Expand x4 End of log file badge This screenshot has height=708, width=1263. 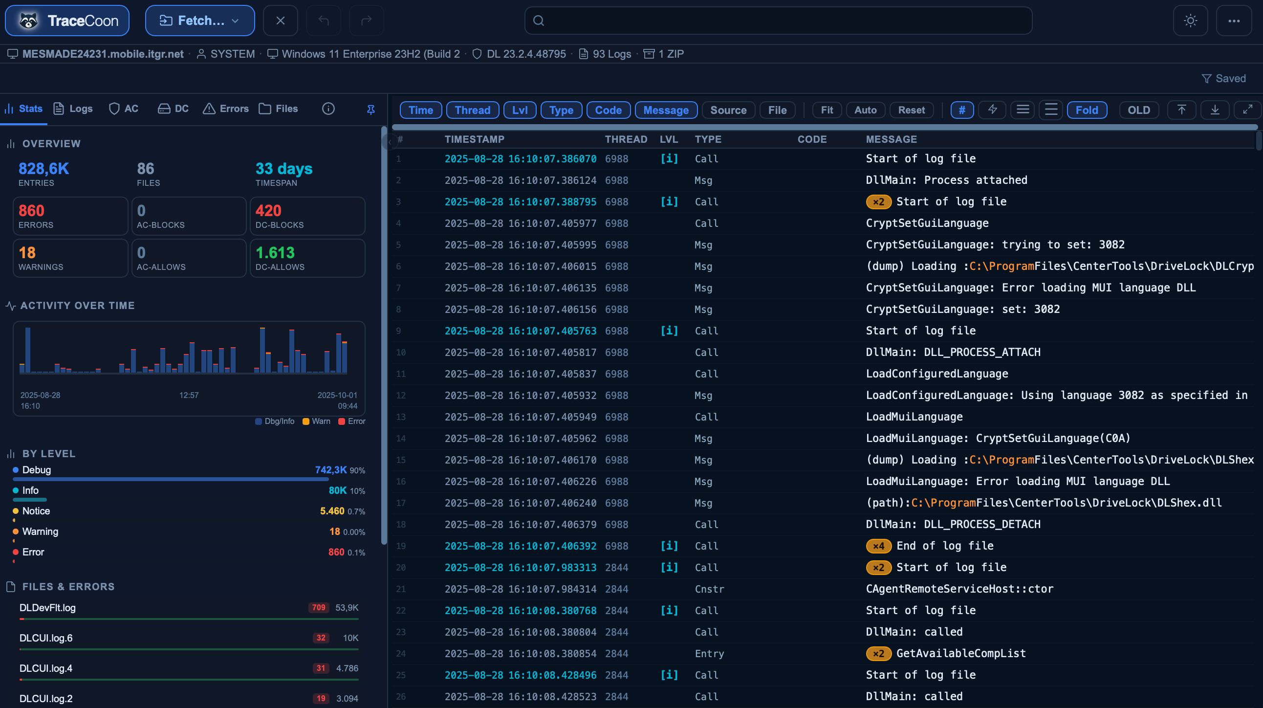[879, 546]
